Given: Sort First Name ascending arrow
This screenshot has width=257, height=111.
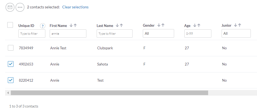Looking at the screenshot, I should click(75, 25).
